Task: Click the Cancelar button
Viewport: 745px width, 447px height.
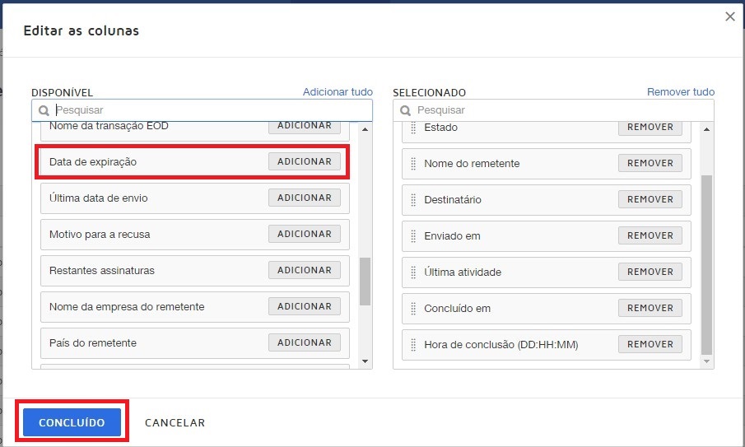Action: tap(175, 422)
